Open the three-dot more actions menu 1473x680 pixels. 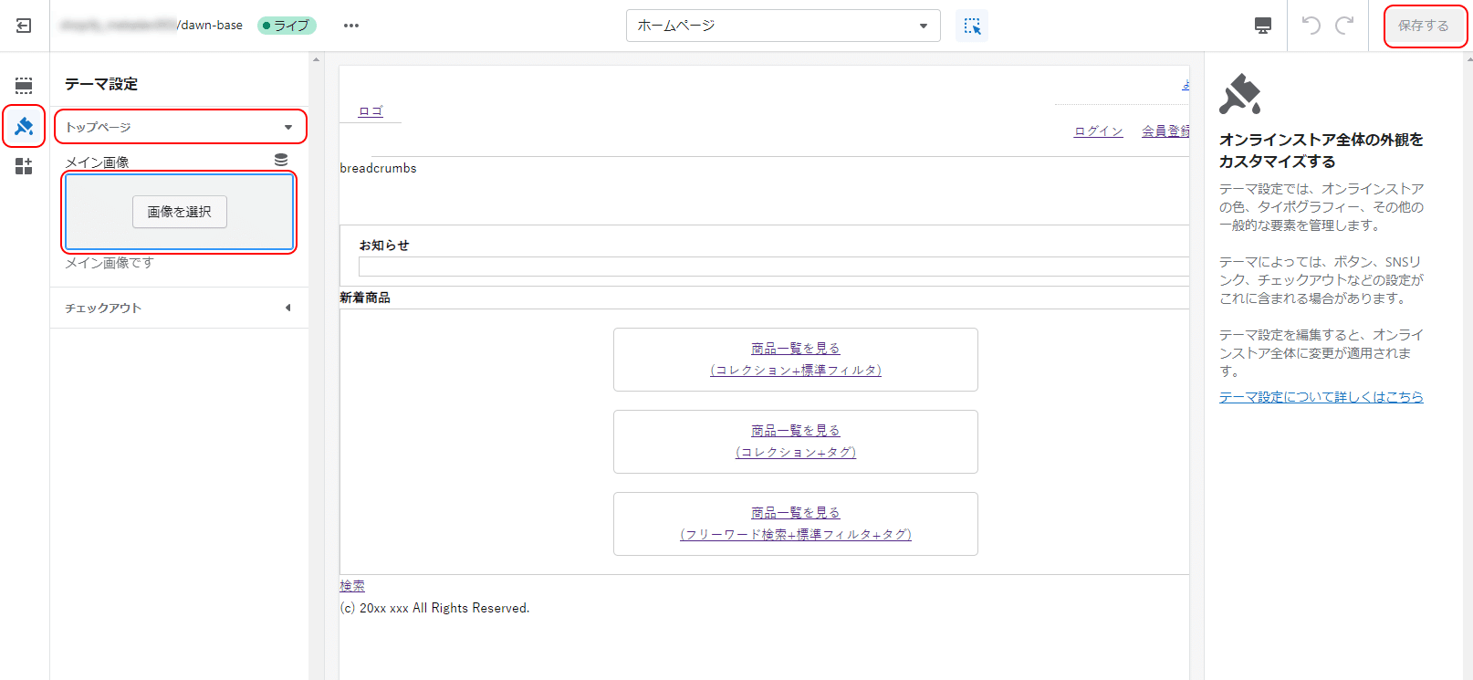coord(351,26)
